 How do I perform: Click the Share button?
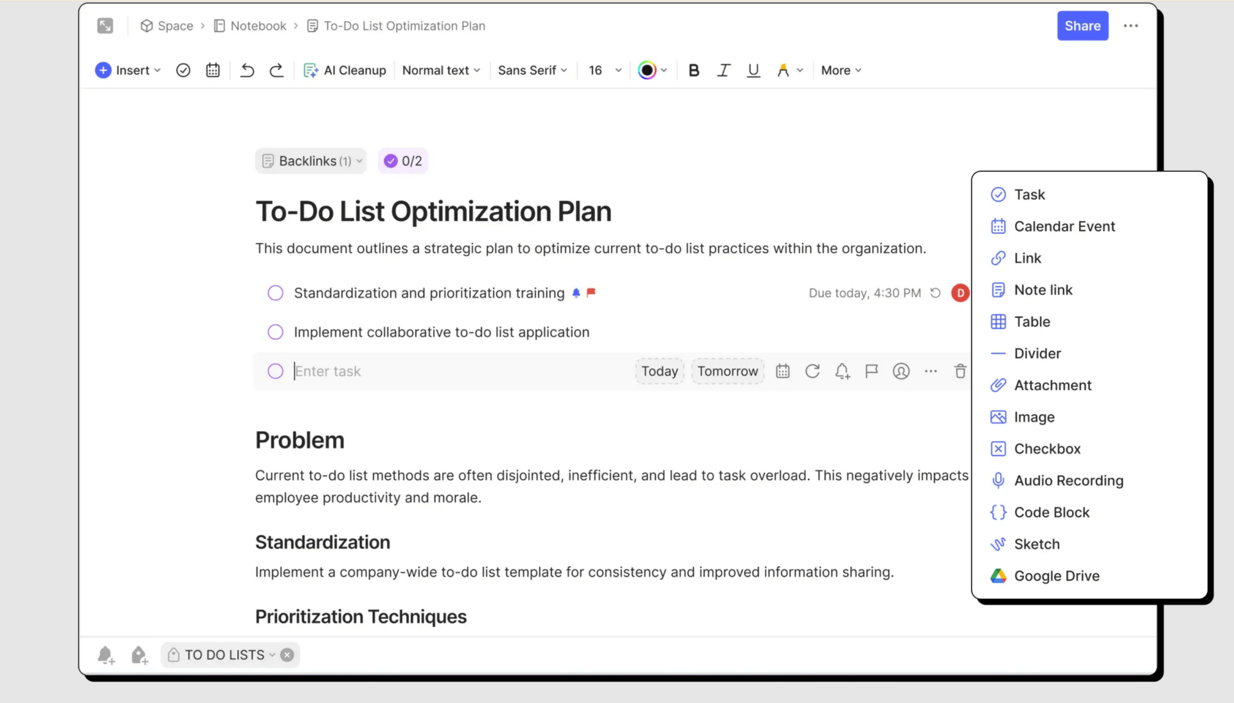1082,26
